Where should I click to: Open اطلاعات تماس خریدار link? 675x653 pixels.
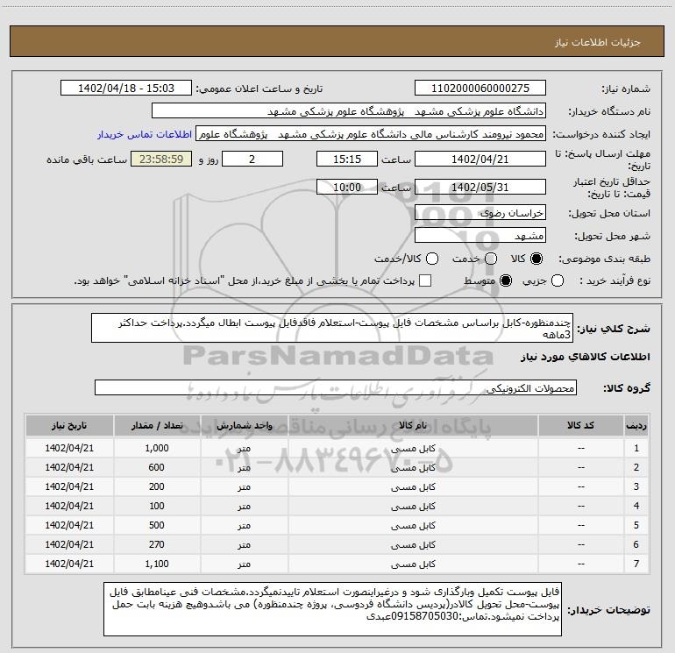(145, 134)
